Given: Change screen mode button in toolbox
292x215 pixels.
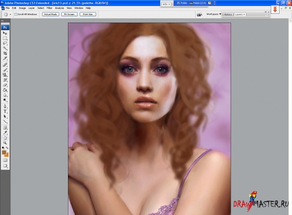Looking at the screenshot, I should click(x=5, y=166).
